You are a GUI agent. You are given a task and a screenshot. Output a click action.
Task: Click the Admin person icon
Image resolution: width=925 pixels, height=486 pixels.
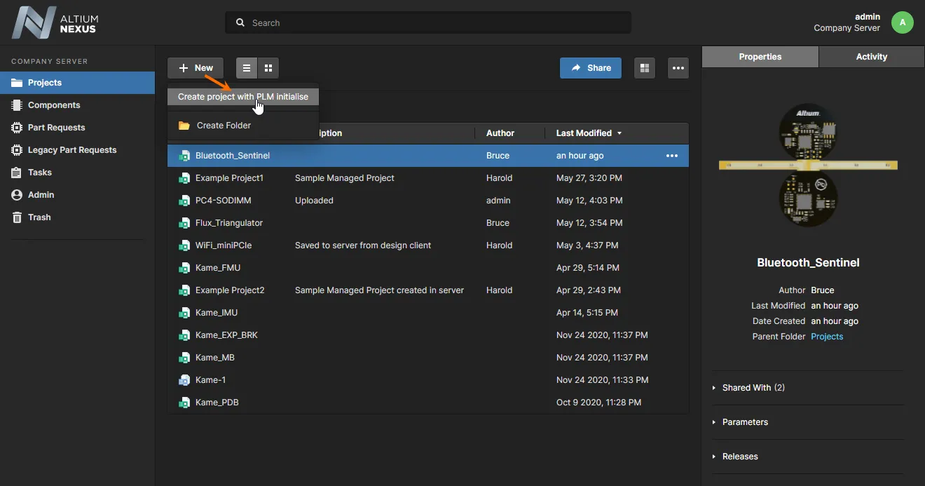pos(17,195)
